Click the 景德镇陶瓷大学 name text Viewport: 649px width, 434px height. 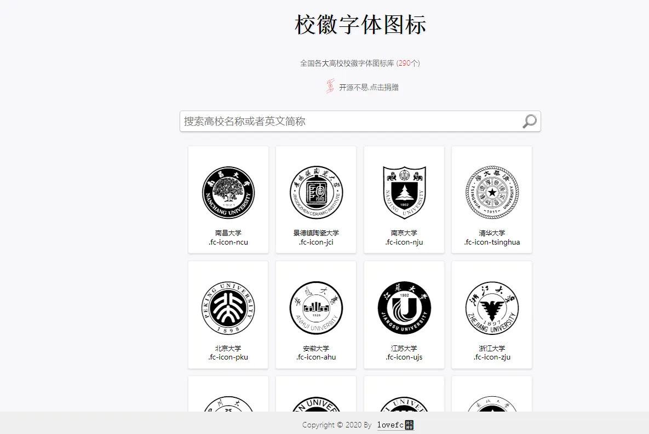pyautogui.click(x=316, y=233)
